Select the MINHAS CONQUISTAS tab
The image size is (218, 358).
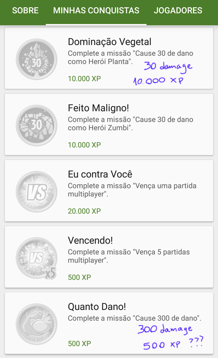[96, 10]
